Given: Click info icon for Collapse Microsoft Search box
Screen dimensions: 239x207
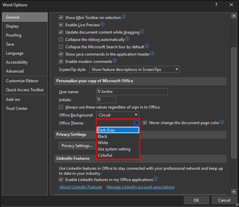Looking at the screenshot, I should [147, 46].
